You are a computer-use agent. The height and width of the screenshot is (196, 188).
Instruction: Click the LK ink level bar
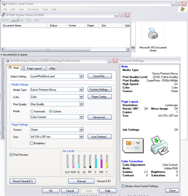(85, 161)
